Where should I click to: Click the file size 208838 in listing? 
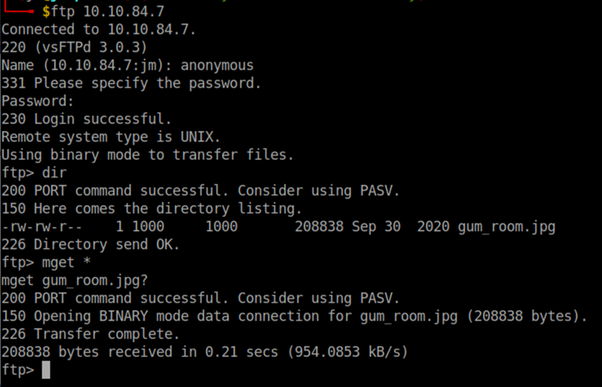319,227
